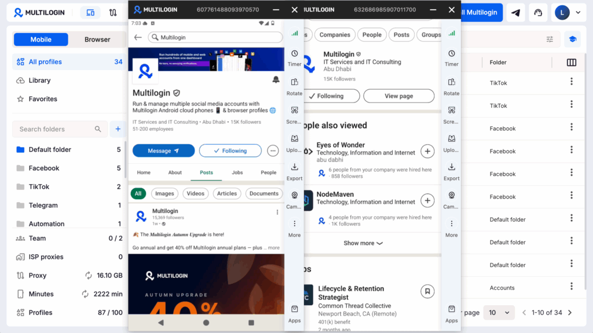Tap the Android home circle button
Screen dimensions: 593x333
coord(206,323)
